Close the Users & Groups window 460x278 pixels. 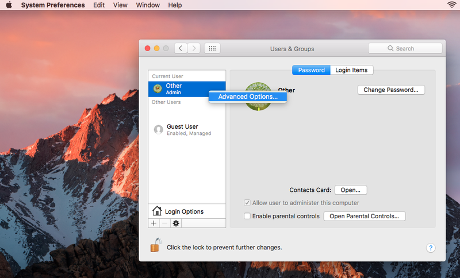point(148,48)
